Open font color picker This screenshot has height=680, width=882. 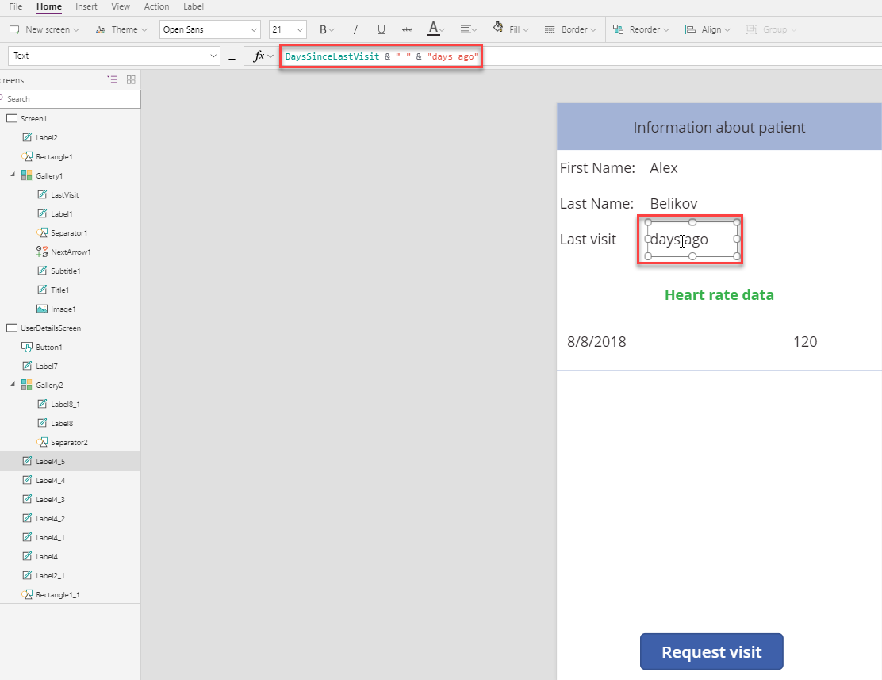coord(436,29)
